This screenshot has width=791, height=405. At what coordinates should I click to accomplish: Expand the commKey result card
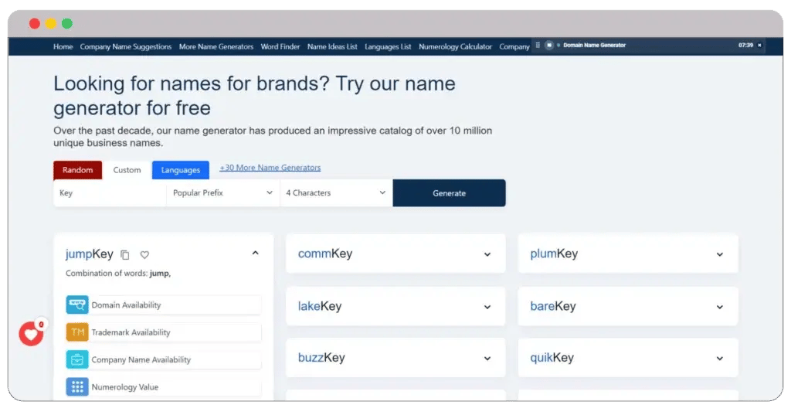point(487,254)
